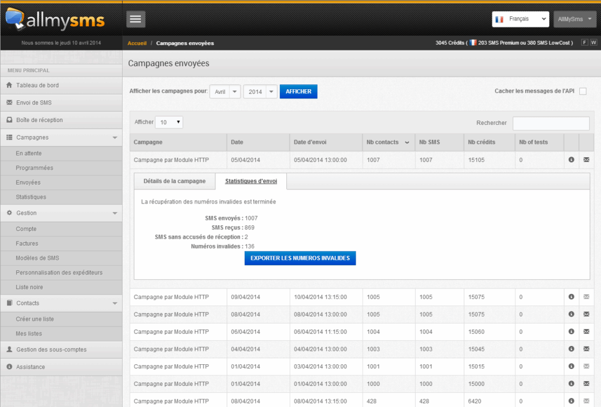Sort by Nb crédits column header

coord(489,142)
